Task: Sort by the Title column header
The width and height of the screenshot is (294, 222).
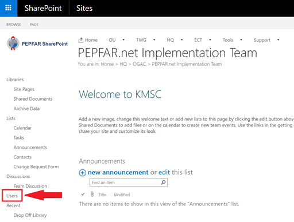Action: tap(102, 195)
